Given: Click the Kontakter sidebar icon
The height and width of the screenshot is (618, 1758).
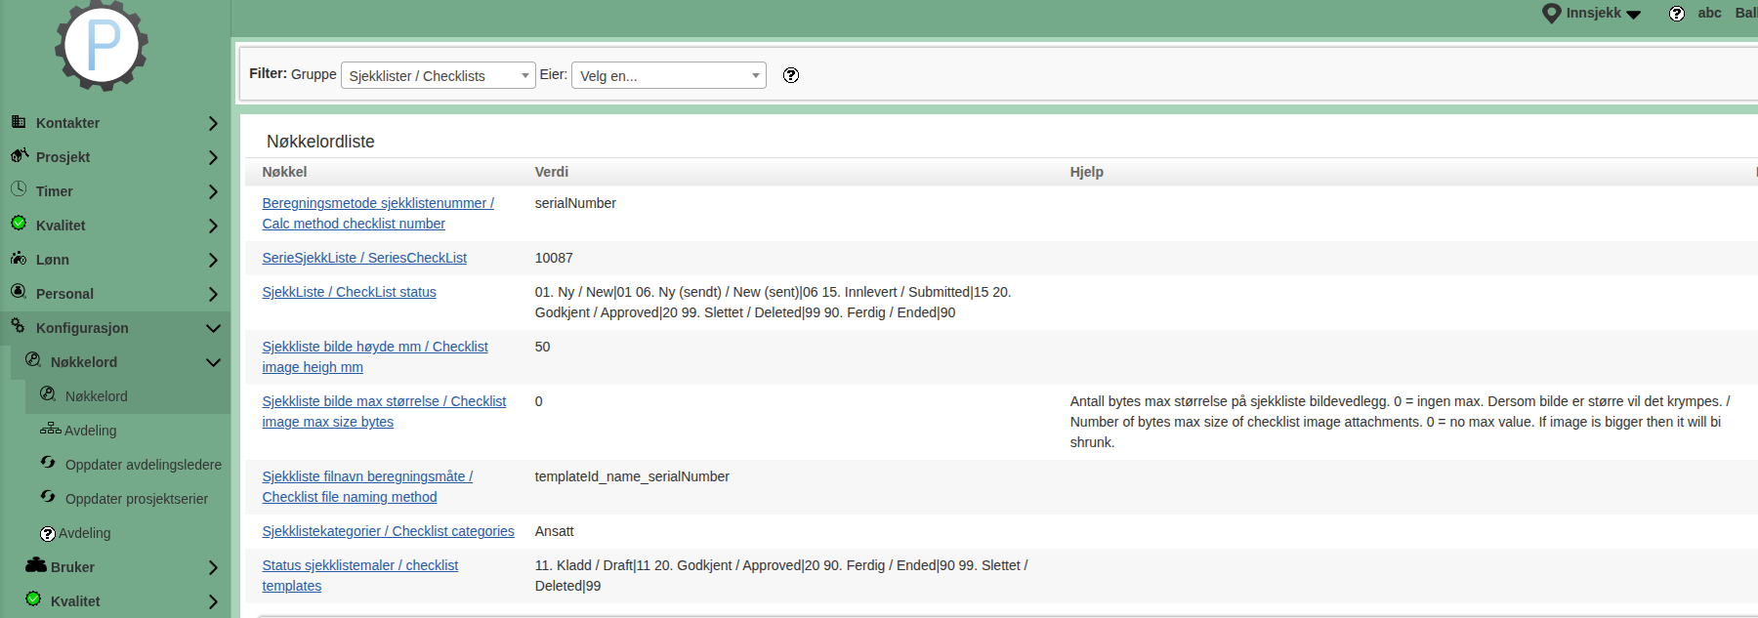Looking at the screenshot, I should click(19, 122).
